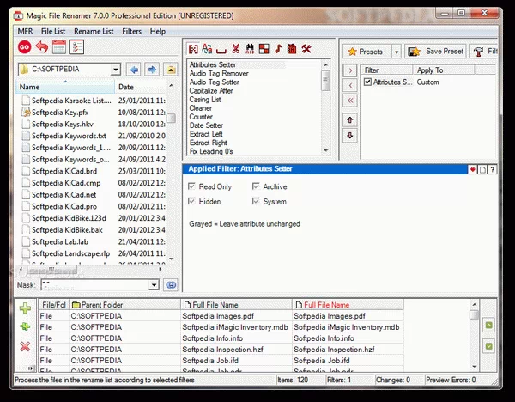Select Counter in filter list
The width and height of the screenshot is (515, 402).
[x=201, y=117]
